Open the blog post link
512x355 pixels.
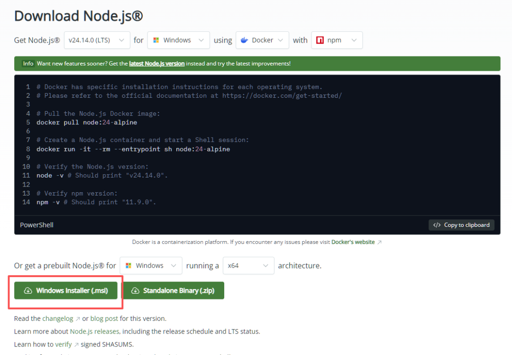104,318
